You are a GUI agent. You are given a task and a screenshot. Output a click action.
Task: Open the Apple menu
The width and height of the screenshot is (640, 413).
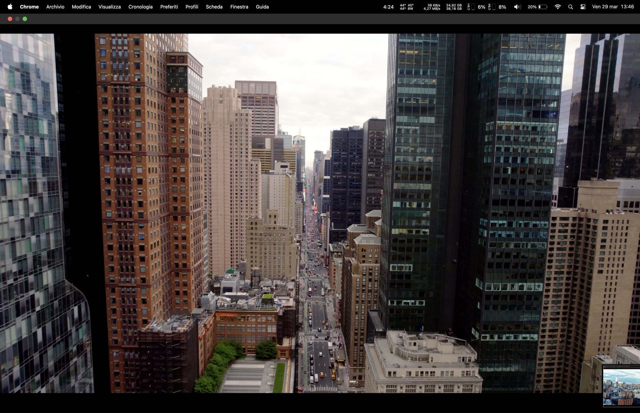[x=10, y=7]
